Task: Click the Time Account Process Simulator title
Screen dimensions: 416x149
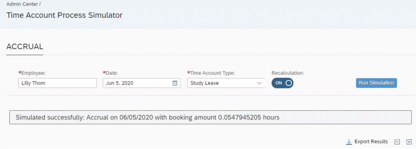Action: [65, 15]
